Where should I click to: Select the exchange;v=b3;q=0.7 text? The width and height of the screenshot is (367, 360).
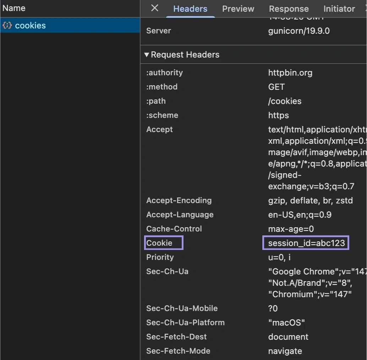point(311,186)
